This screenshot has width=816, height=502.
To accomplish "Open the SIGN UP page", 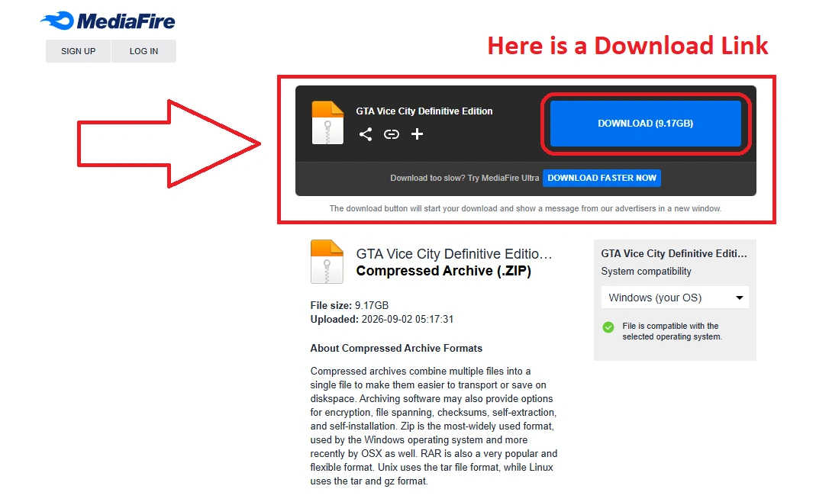I will point(78,51).
